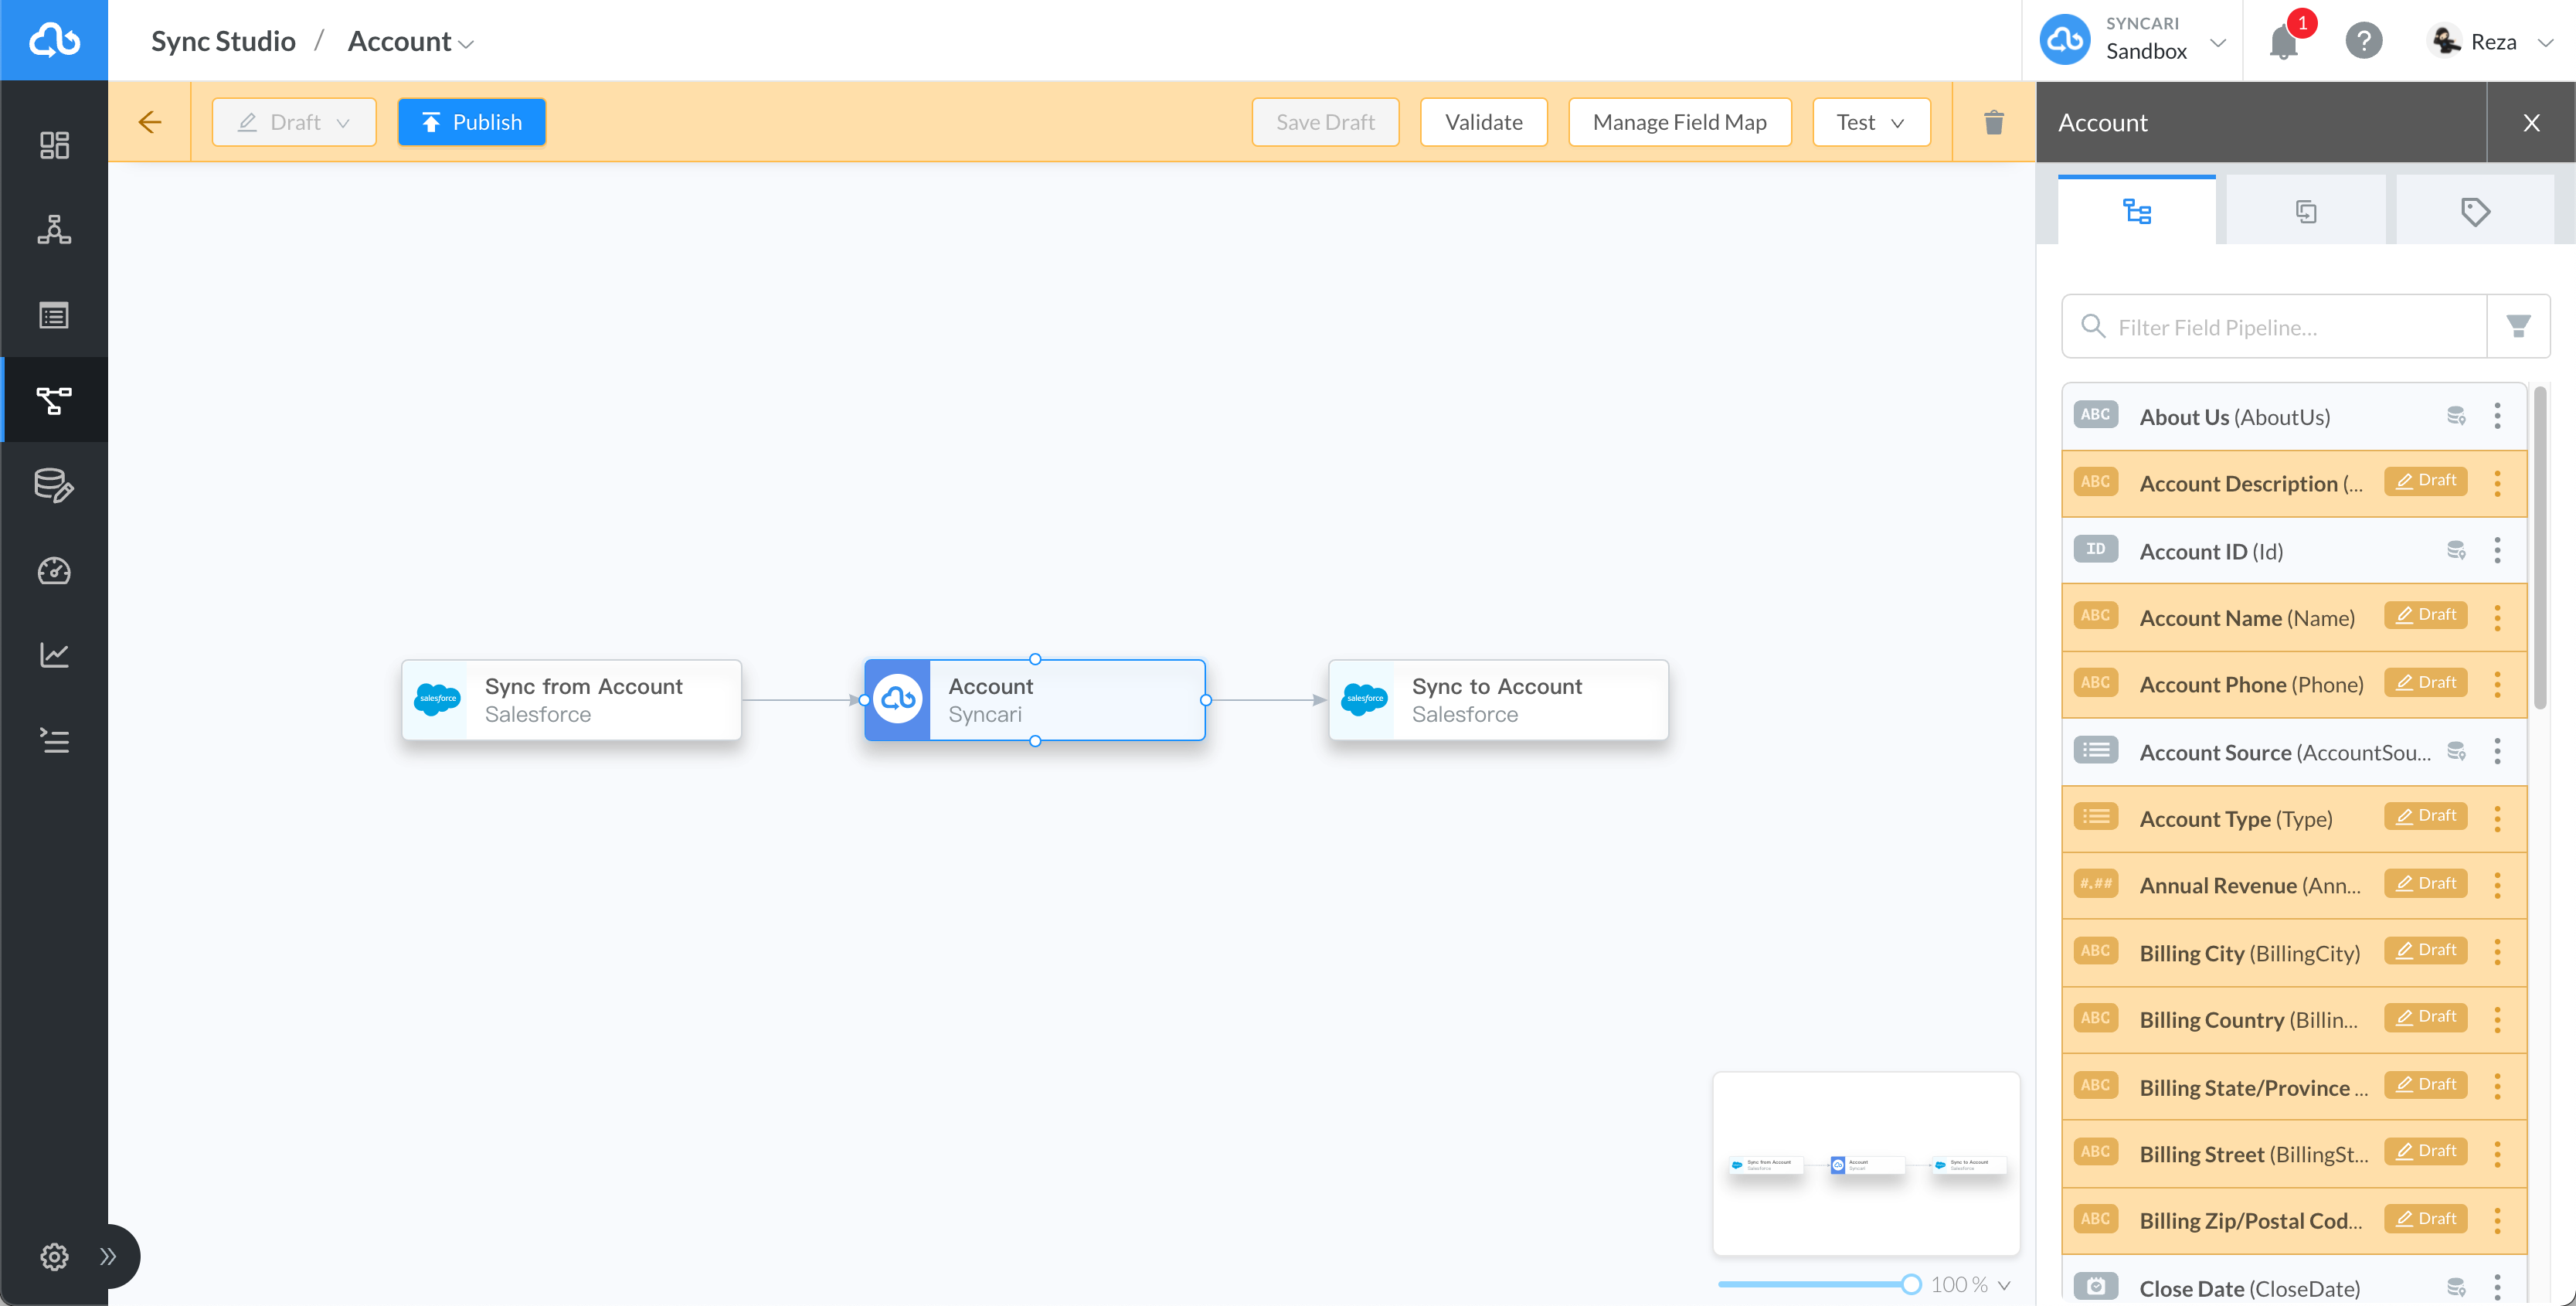Open the Billing City field options menu
Viewport: 2576px width, 1306px height.
pyautogui.click(x=2497, y=952)
